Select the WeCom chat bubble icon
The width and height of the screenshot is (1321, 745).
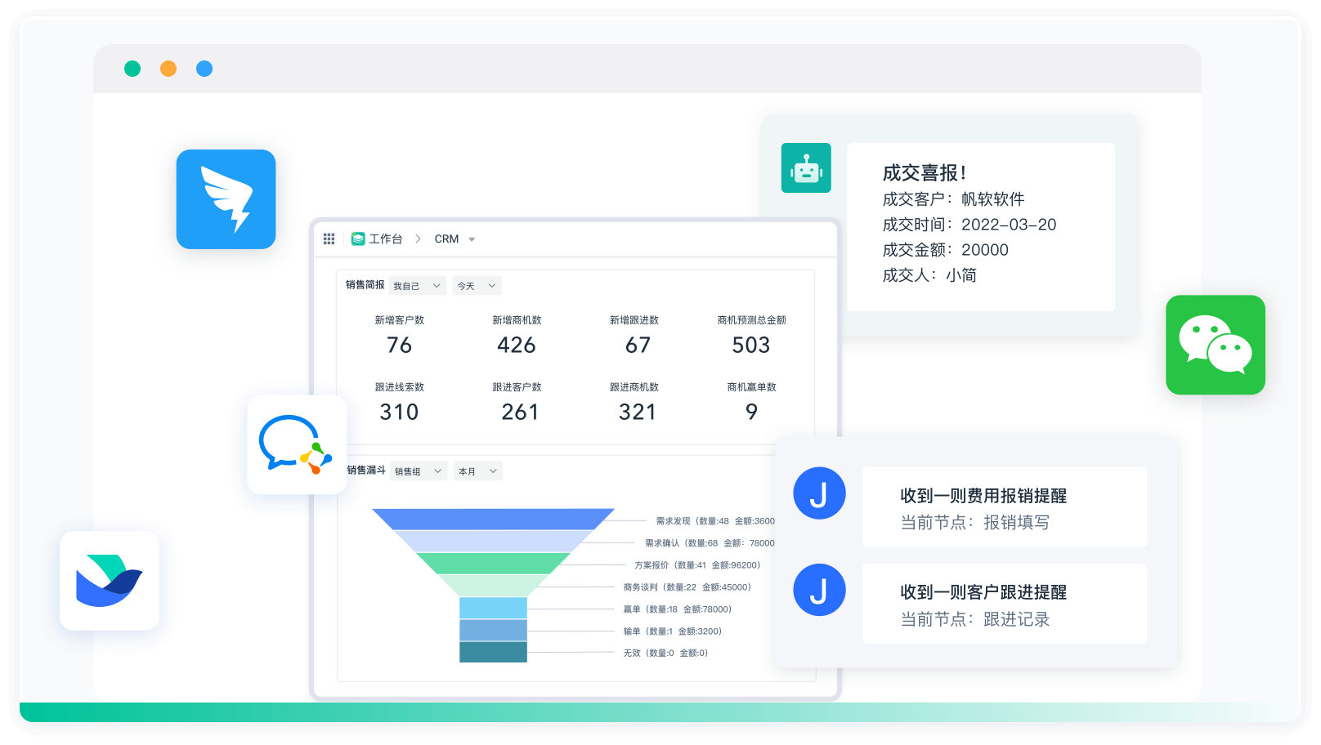296,446
